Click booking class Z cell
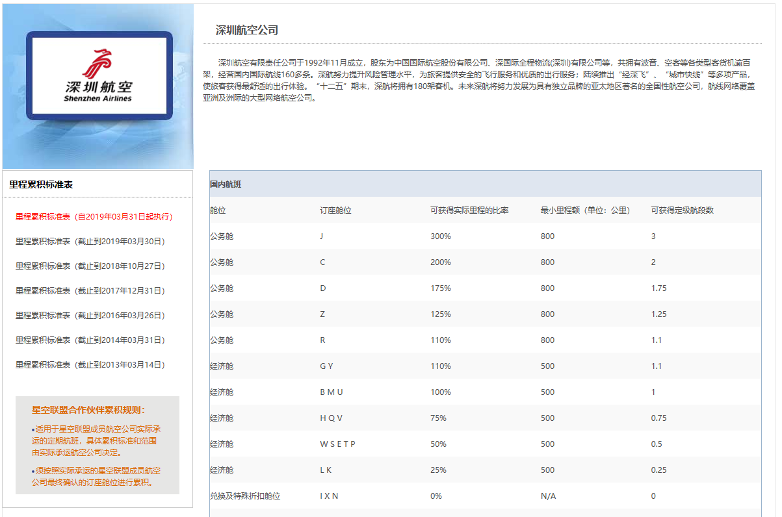This screenshot has height=517, width=782. pyautogui.click(x=322, y=314)
